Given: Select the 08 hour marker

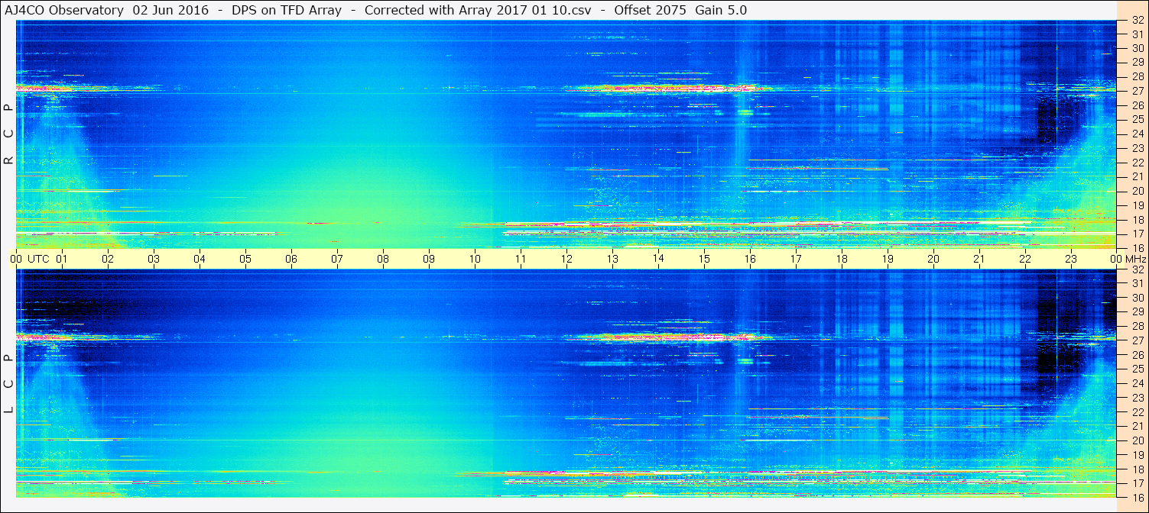Looking at the screenshot, I should click(383, 259).
